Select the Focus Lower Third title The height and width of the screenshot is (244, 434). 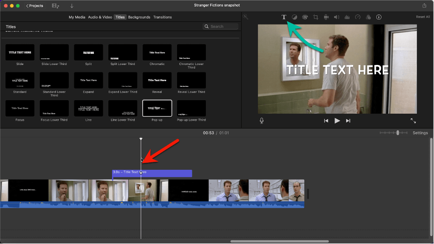click(54, 109)
